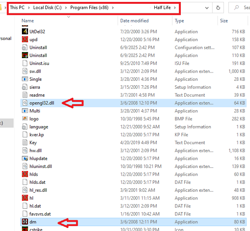Click the 908 KB size of hl
Viewport: 250px width, 231px height.
click(x=238, y=198)
